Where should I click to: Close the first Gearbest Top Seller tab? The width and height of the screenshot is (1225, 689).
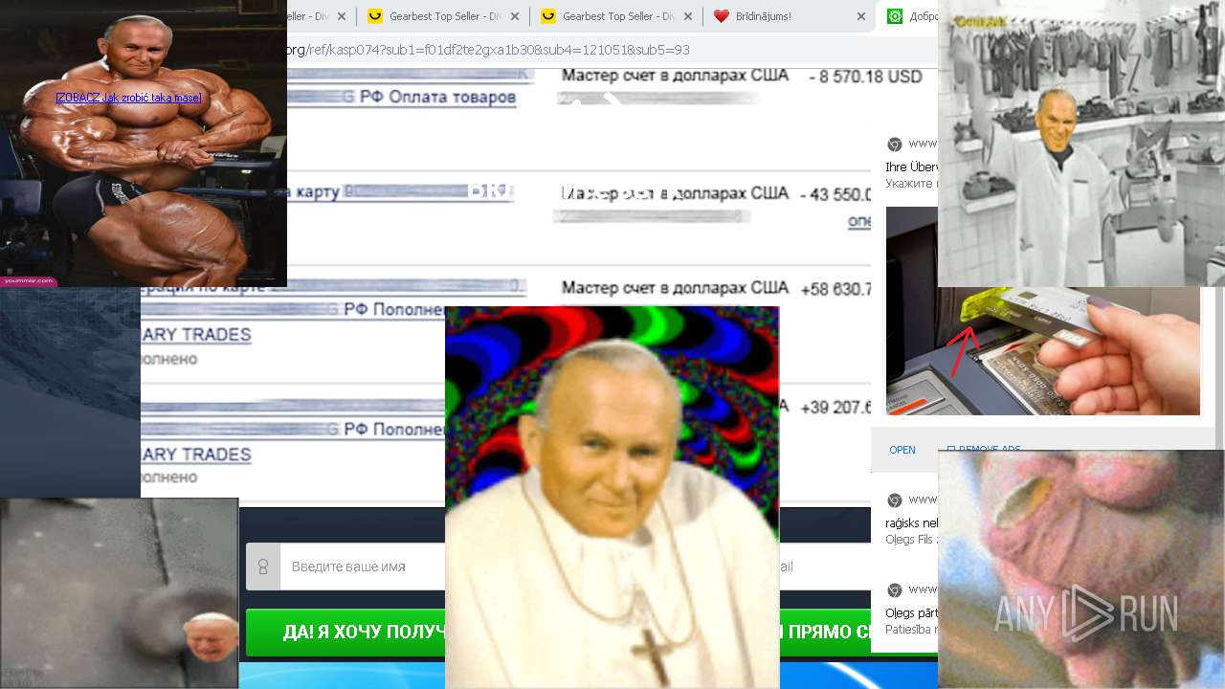click(515, 16)
